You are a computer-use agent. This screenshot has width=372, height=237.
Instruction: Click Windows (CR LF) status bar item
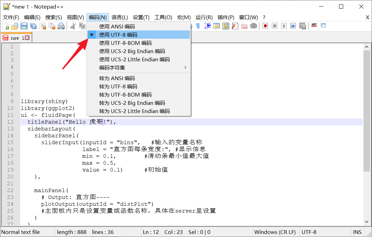pos(275,232)
